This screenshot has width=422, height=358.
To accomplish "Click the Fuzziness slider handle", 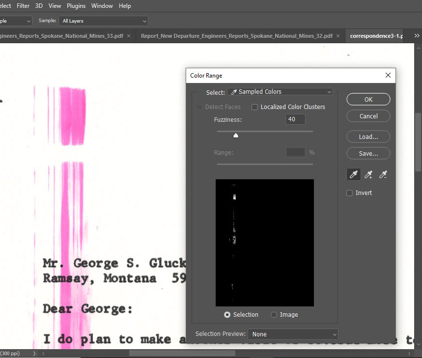I will 236,136.
